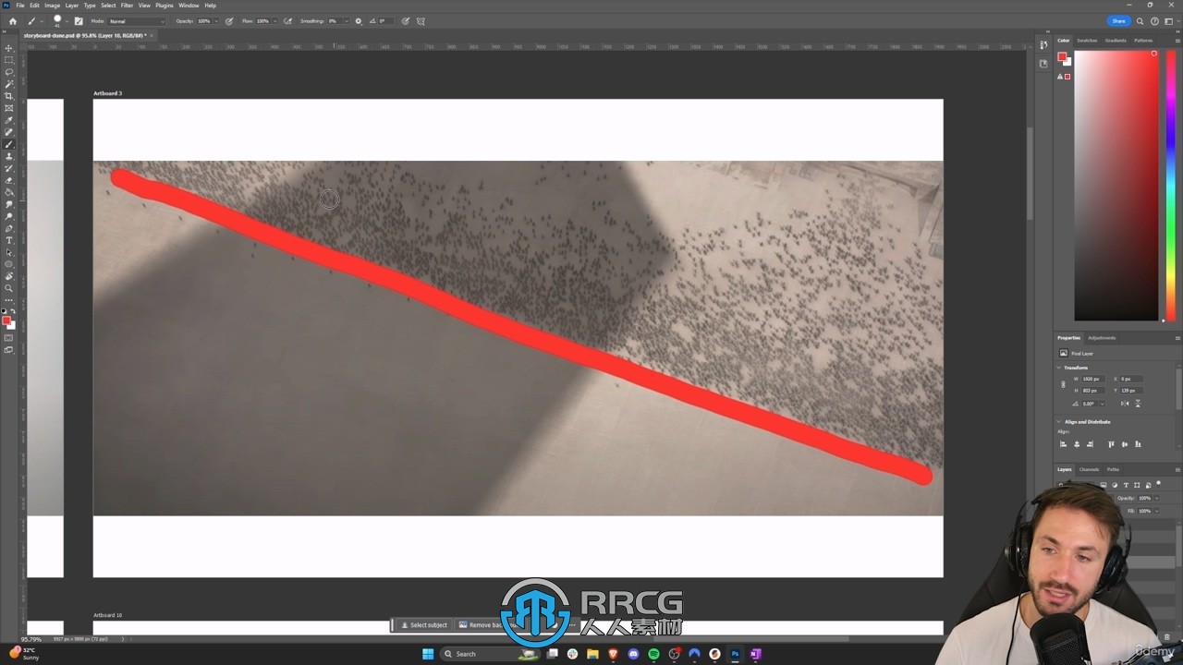
Task: Toggle link width and height constraint
Action: (1063, 384)
